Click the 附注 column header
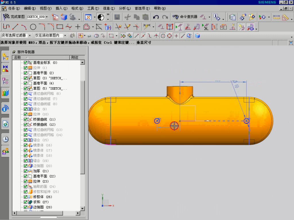294x220 pixels. pyautogui.click(x=77, y=57)
